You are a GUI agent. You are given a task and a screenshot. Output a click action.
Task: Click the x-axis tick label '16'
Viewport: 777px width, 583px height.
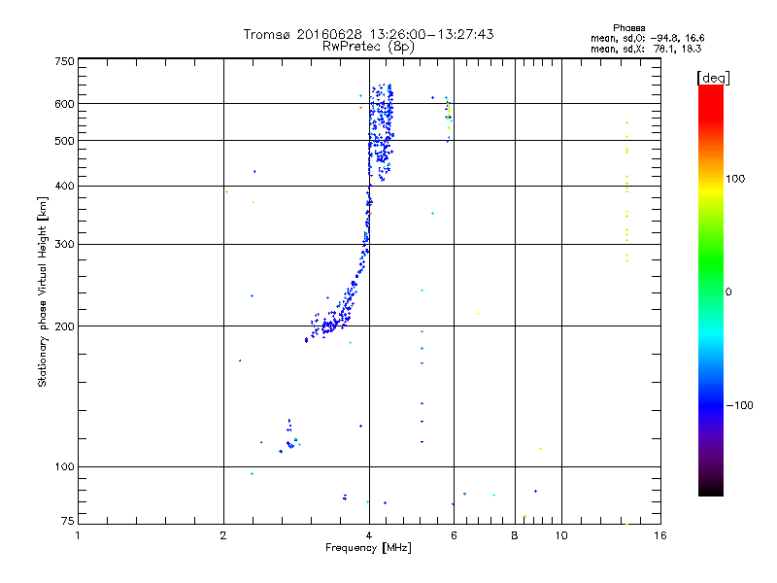click(x=660, y=535)
